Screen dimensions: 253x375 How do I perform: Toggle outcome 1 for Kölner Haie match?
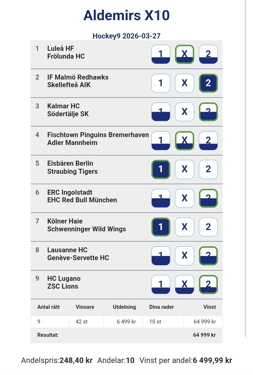click(x=161, y=227)
